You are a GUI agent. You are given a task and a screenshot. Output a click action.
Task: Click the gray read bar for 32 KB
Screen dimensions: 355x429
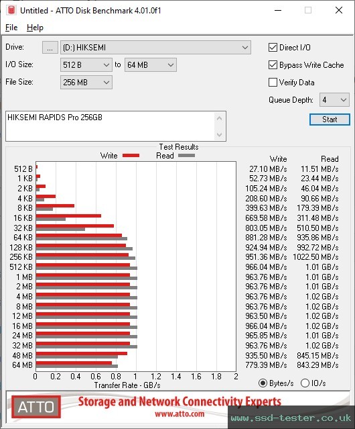click(60, 230)
